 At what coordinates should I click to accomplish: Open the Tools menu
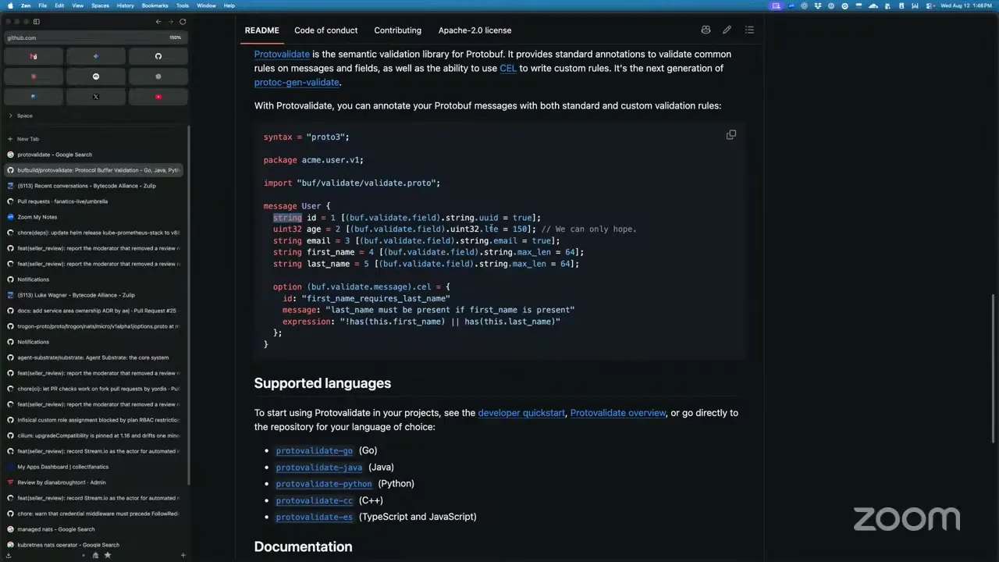183,5
